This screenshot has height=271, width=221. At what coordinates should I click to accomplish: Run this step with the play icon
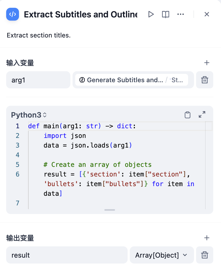151,14
